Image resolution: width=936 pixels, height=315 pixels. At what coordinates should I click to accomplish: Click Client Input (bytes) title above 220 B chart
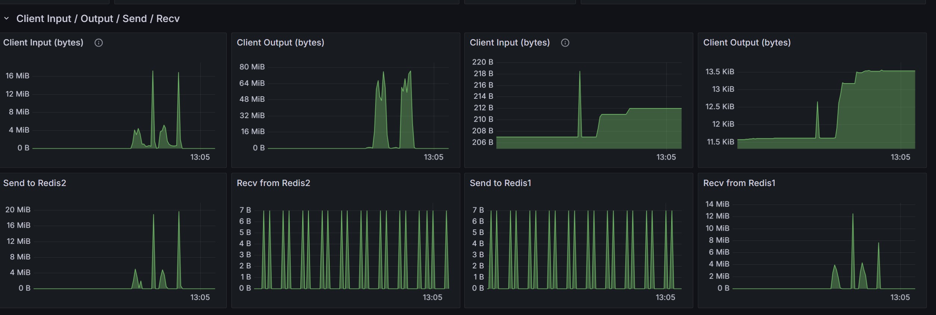point(509,42)
